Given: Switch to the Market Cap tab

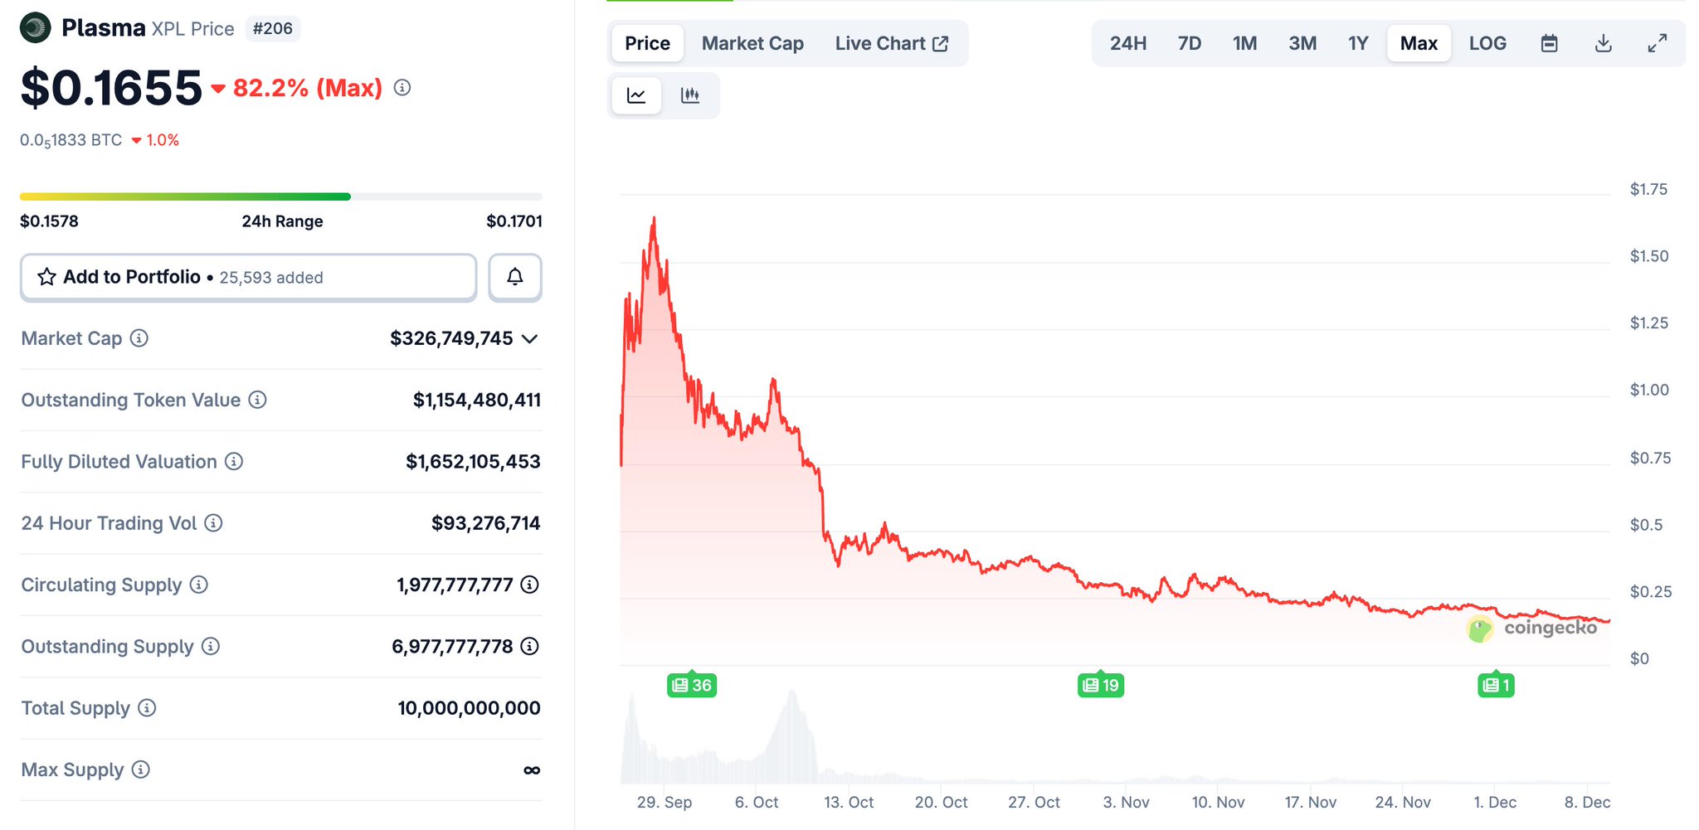Looking at the screenshot, I should click(752, 43).
